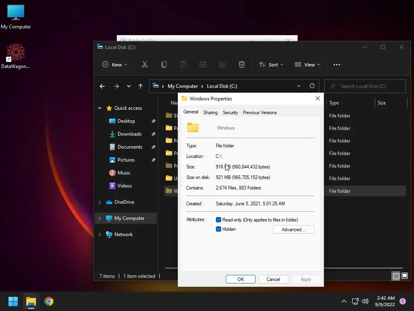Click the Apply button
This screenshot has height=311, width=414.
pyautogui.click(x=306, y=279)
